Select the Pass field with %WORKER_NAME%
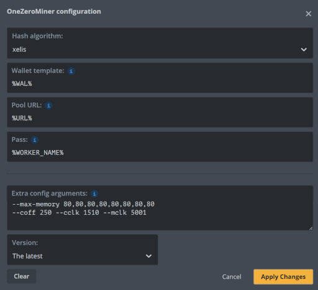The width and height of the screenshot is (318, 290). click(x=160, y=147)
